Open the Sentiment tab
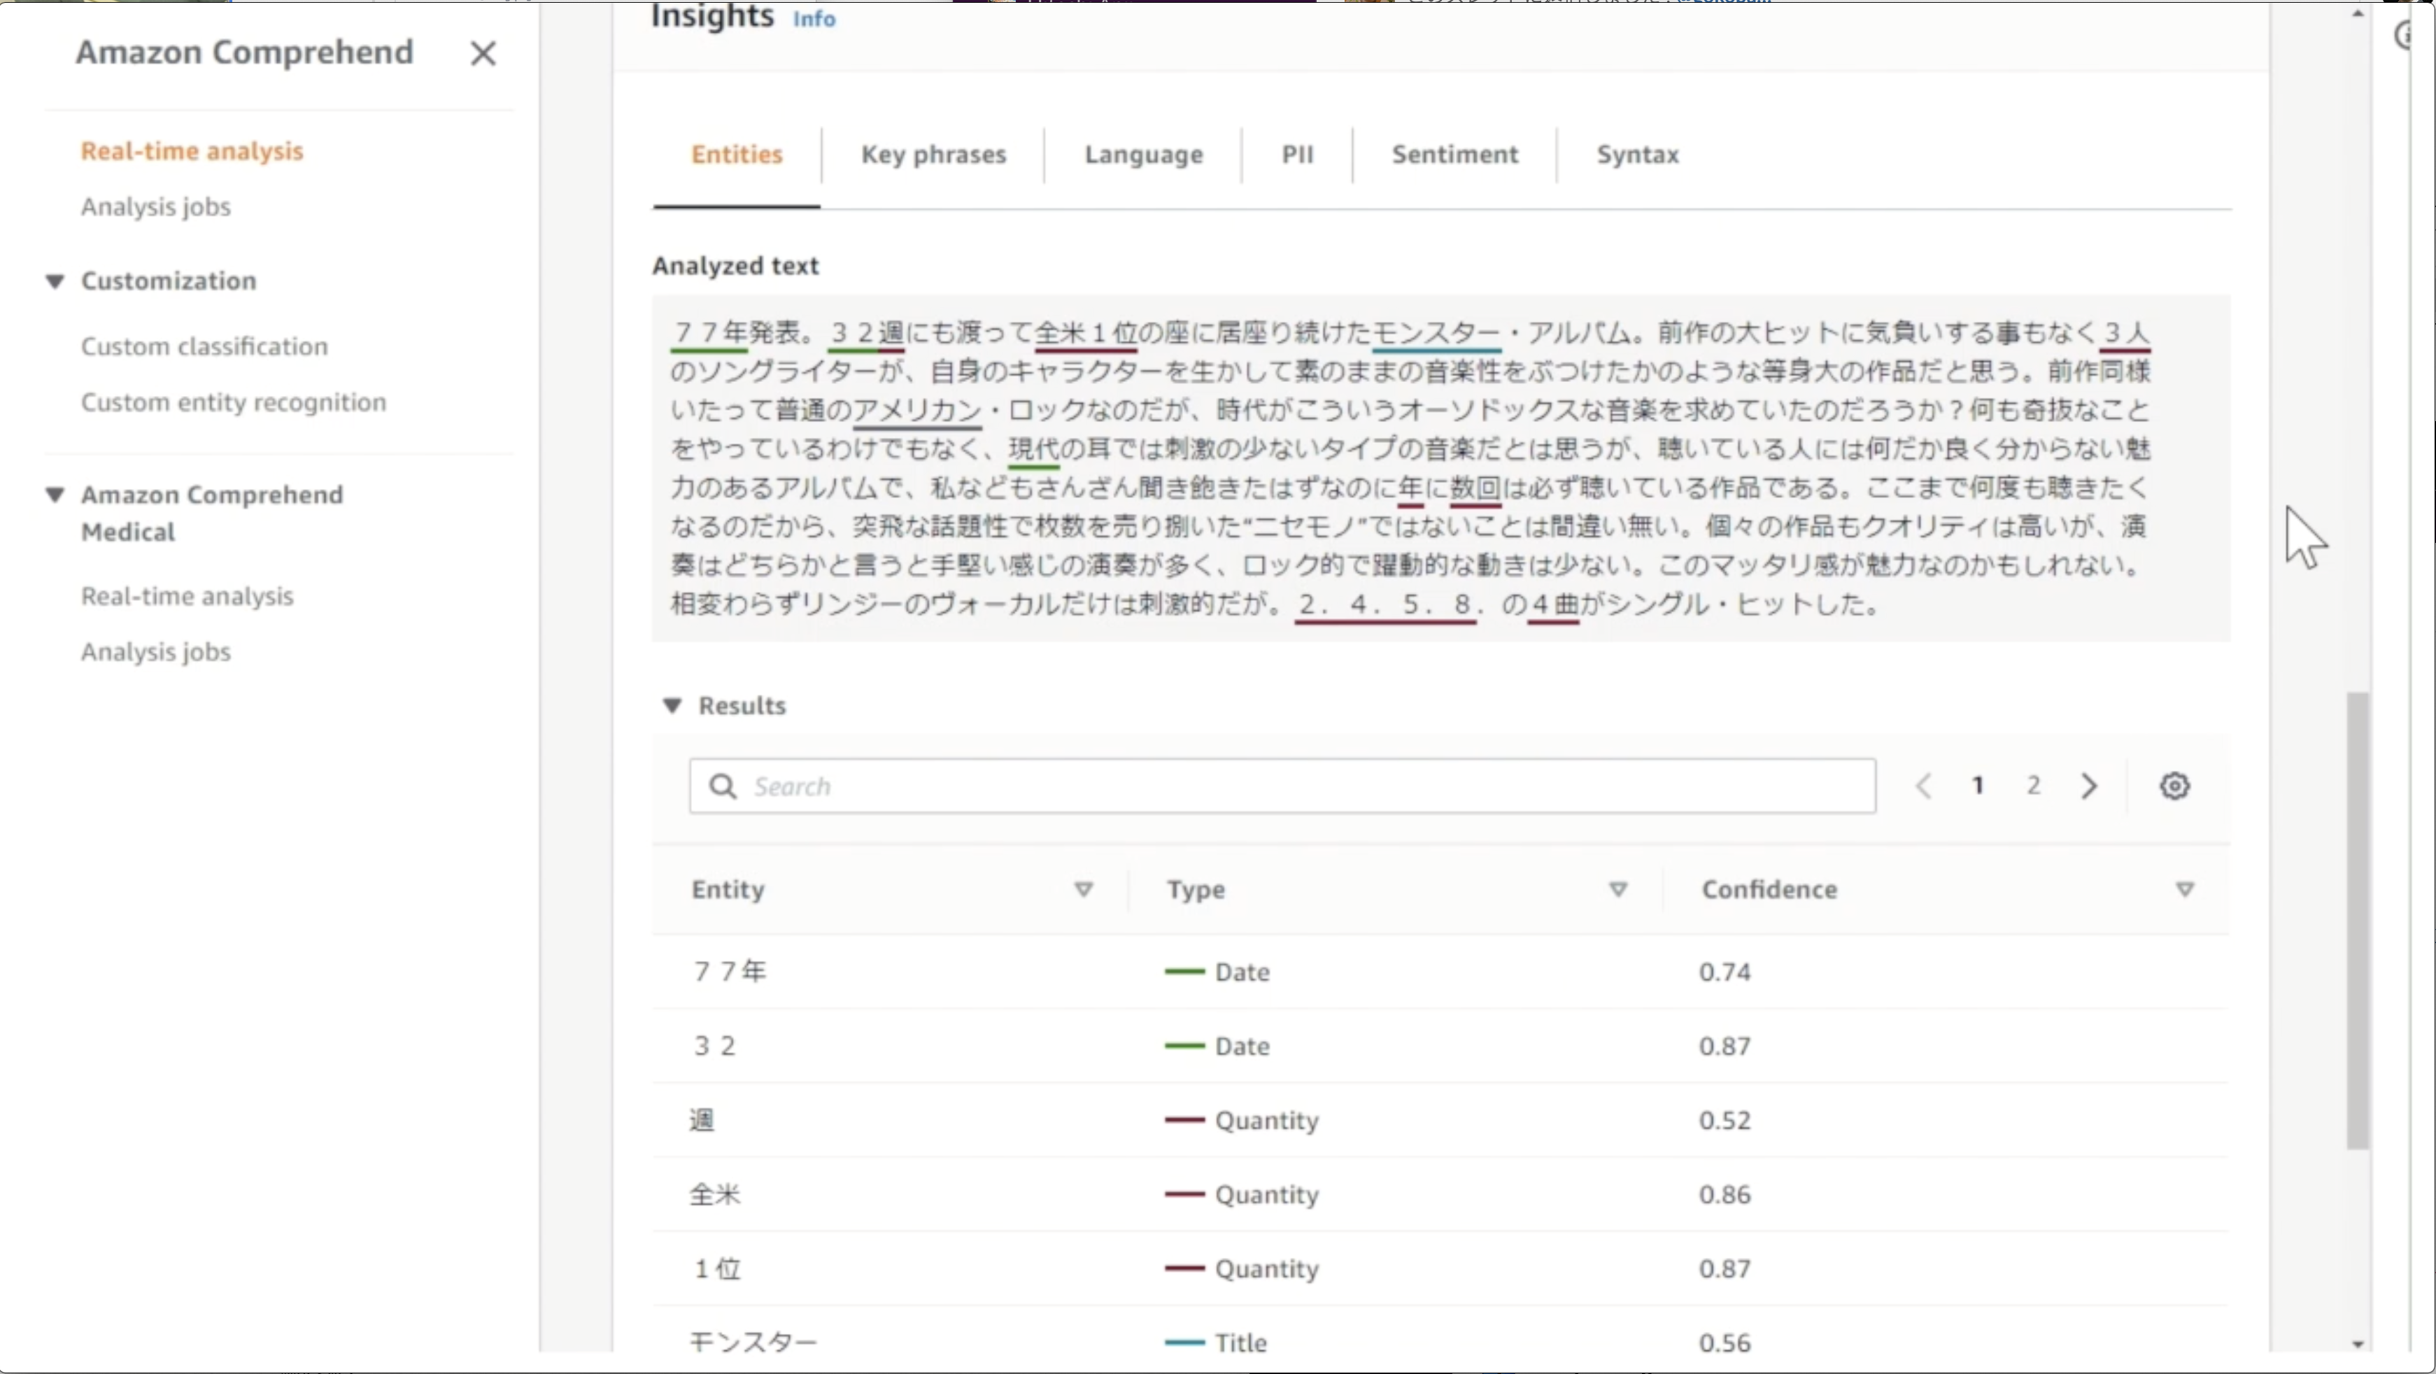2436x1374 pixels. click(x=1454, y=154)
